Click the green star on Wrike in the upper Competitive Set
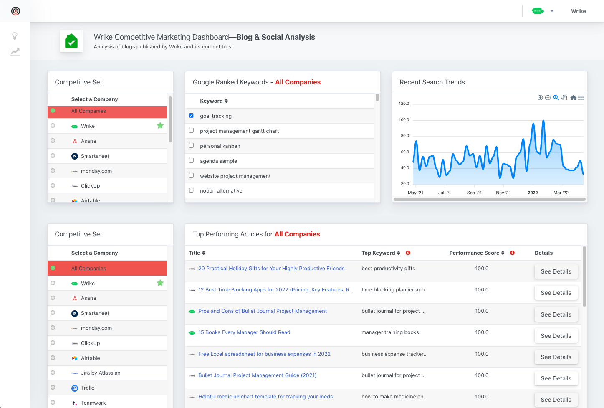This screenshot has width=604, height=408. [x=160, y=126]
